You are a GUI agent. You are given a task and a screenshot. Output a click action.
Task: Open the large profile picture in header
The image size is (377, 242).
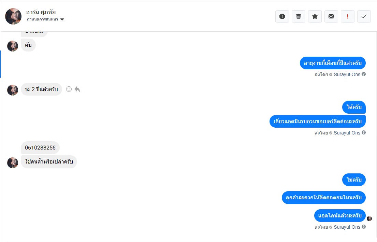(x=13, y=16)
